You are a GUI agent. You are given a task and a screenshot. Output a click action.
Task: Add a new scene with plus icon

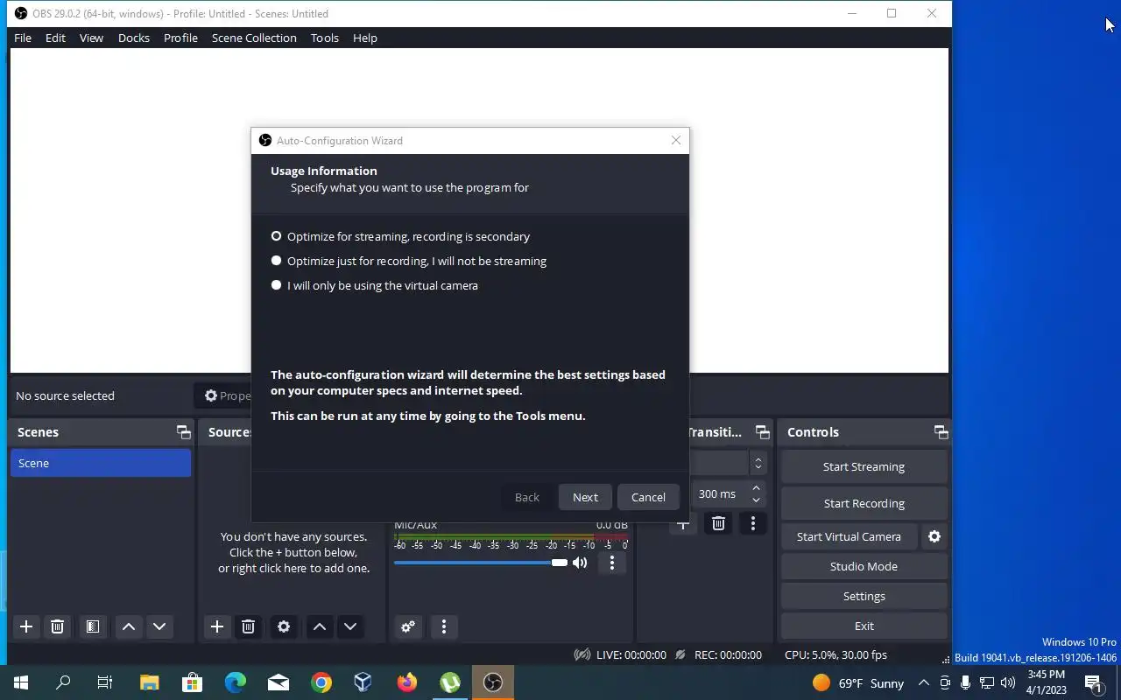pos(26,626)
